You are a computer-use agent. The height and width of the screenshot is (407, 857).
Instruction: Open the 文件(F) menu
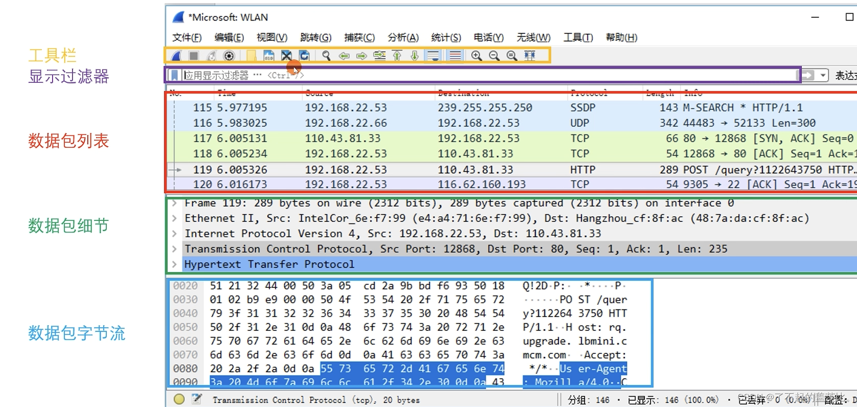tap(187, 37)
